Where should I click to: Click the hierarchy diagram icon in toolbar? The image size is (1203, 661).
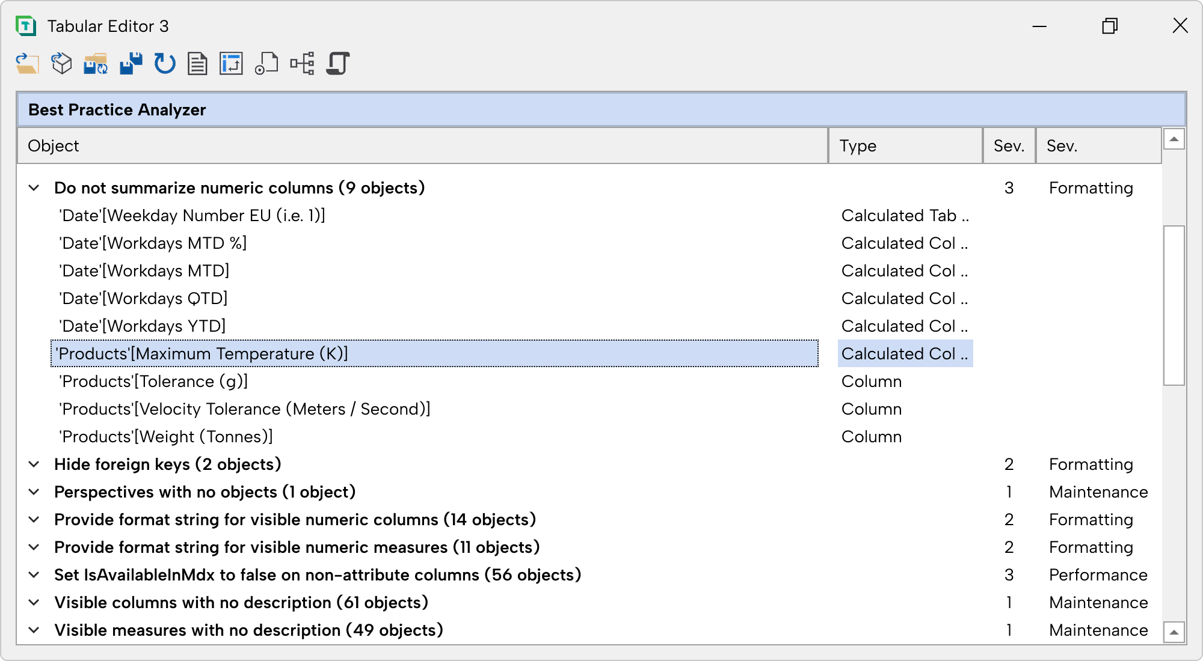[x=302, y=63]
